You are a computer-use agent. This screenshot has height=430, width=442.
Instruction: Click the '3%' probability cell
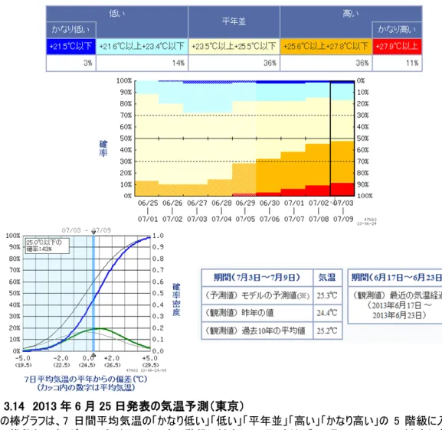[x=71, y=63]
